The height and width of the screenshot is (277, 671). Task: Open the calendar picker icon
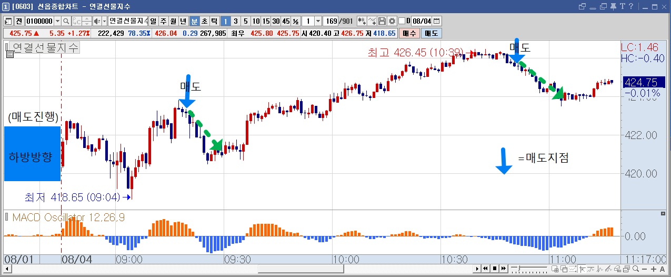[x=436, y=21]
